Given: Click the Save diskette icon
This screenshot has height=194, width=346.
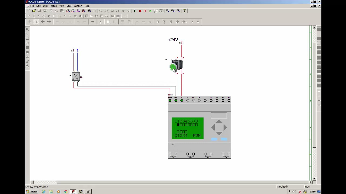Looking at the screenshot, I should point(39,11).
